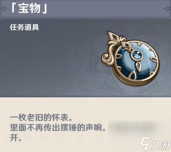Screen dimensions: 171x152
Task: Click the pointed watch hand below the gem
Action: (x=138, y=66)
